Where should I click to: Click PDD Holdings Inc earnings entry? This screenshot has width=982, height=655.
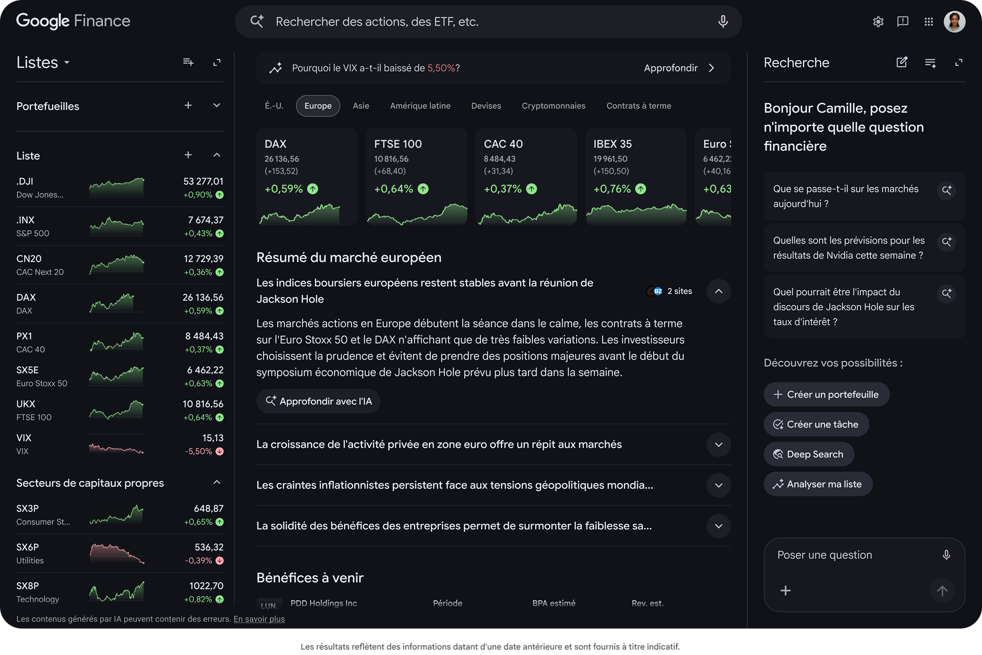[324, 603]
